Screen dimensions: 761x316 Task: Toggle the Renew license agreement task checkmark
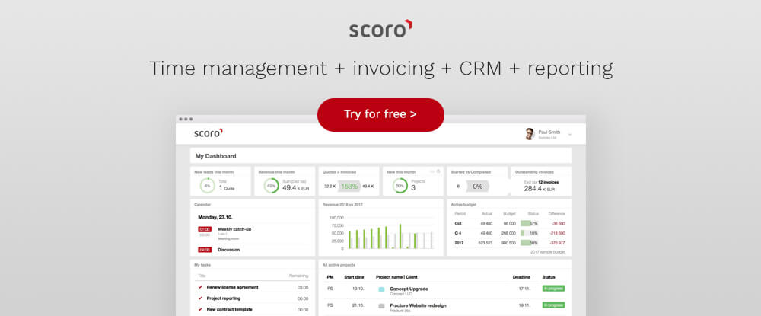pos(200,287)
